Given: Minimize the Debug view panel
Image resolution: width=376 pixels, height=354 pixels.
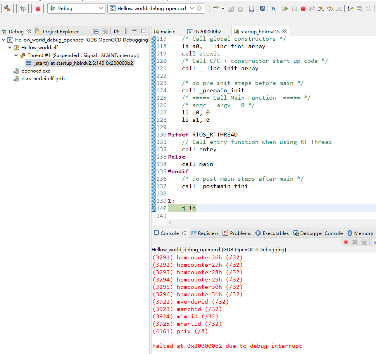Looking at the screenshot, I should pyautogui.click(x=135, y=30).
